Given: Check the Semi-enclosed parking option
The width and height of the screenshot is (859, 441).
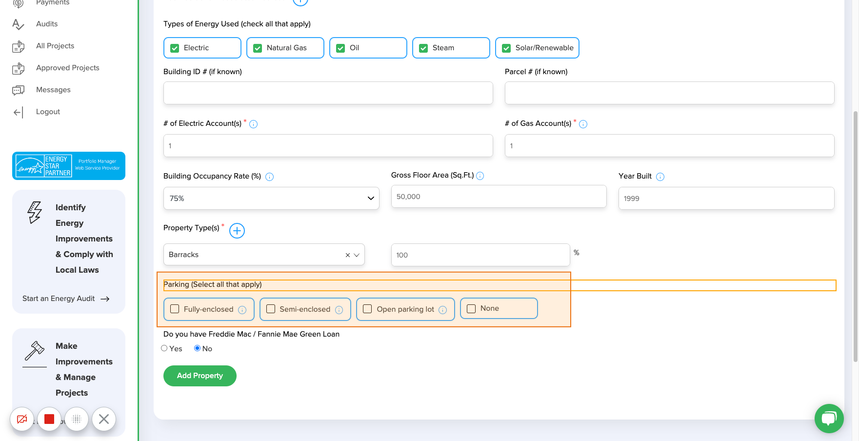Looking at the screenshot, I should [271, 309].
